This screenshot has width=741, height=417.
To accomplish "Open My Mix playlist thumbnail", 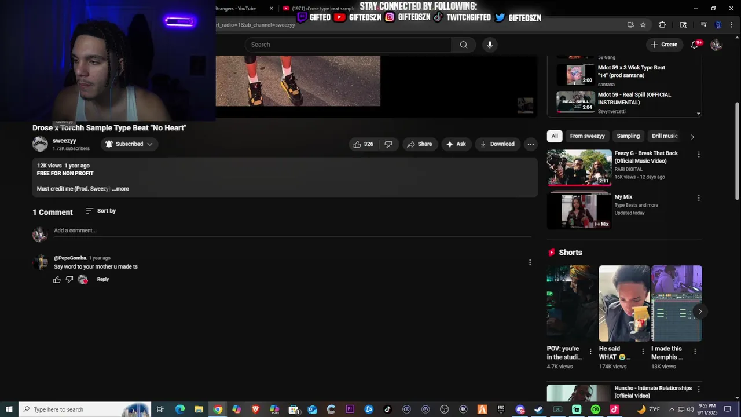I will [x=579, y=211].
